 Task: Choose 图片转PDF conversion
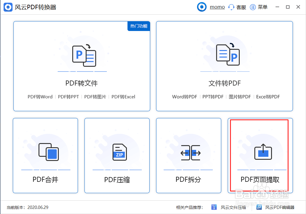(240, 97)
